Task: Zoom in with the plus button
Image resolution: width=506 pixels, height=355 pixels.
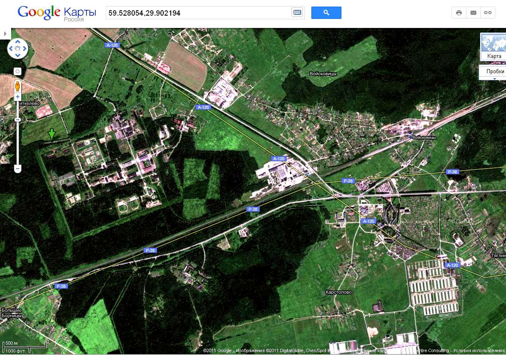Action: pyautogui.click(x=17, y=97)
